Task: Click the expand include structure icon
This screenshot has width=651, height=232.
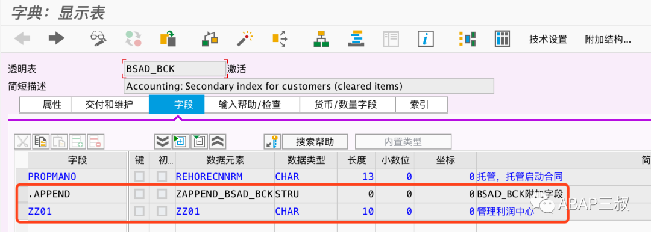Action: [181, 142]
